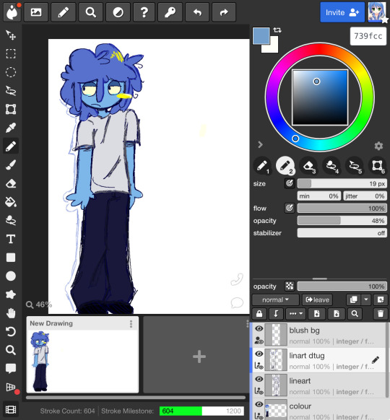Click the leave layer button

[317, 299]
